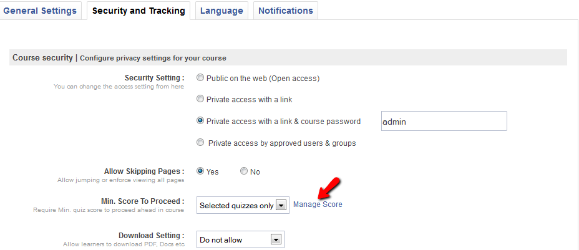Set Allow Skipping Pages to No
Image resolution: width=579 pixels, height=250 pixels.
pyautogui.click(x=244, y=171)
